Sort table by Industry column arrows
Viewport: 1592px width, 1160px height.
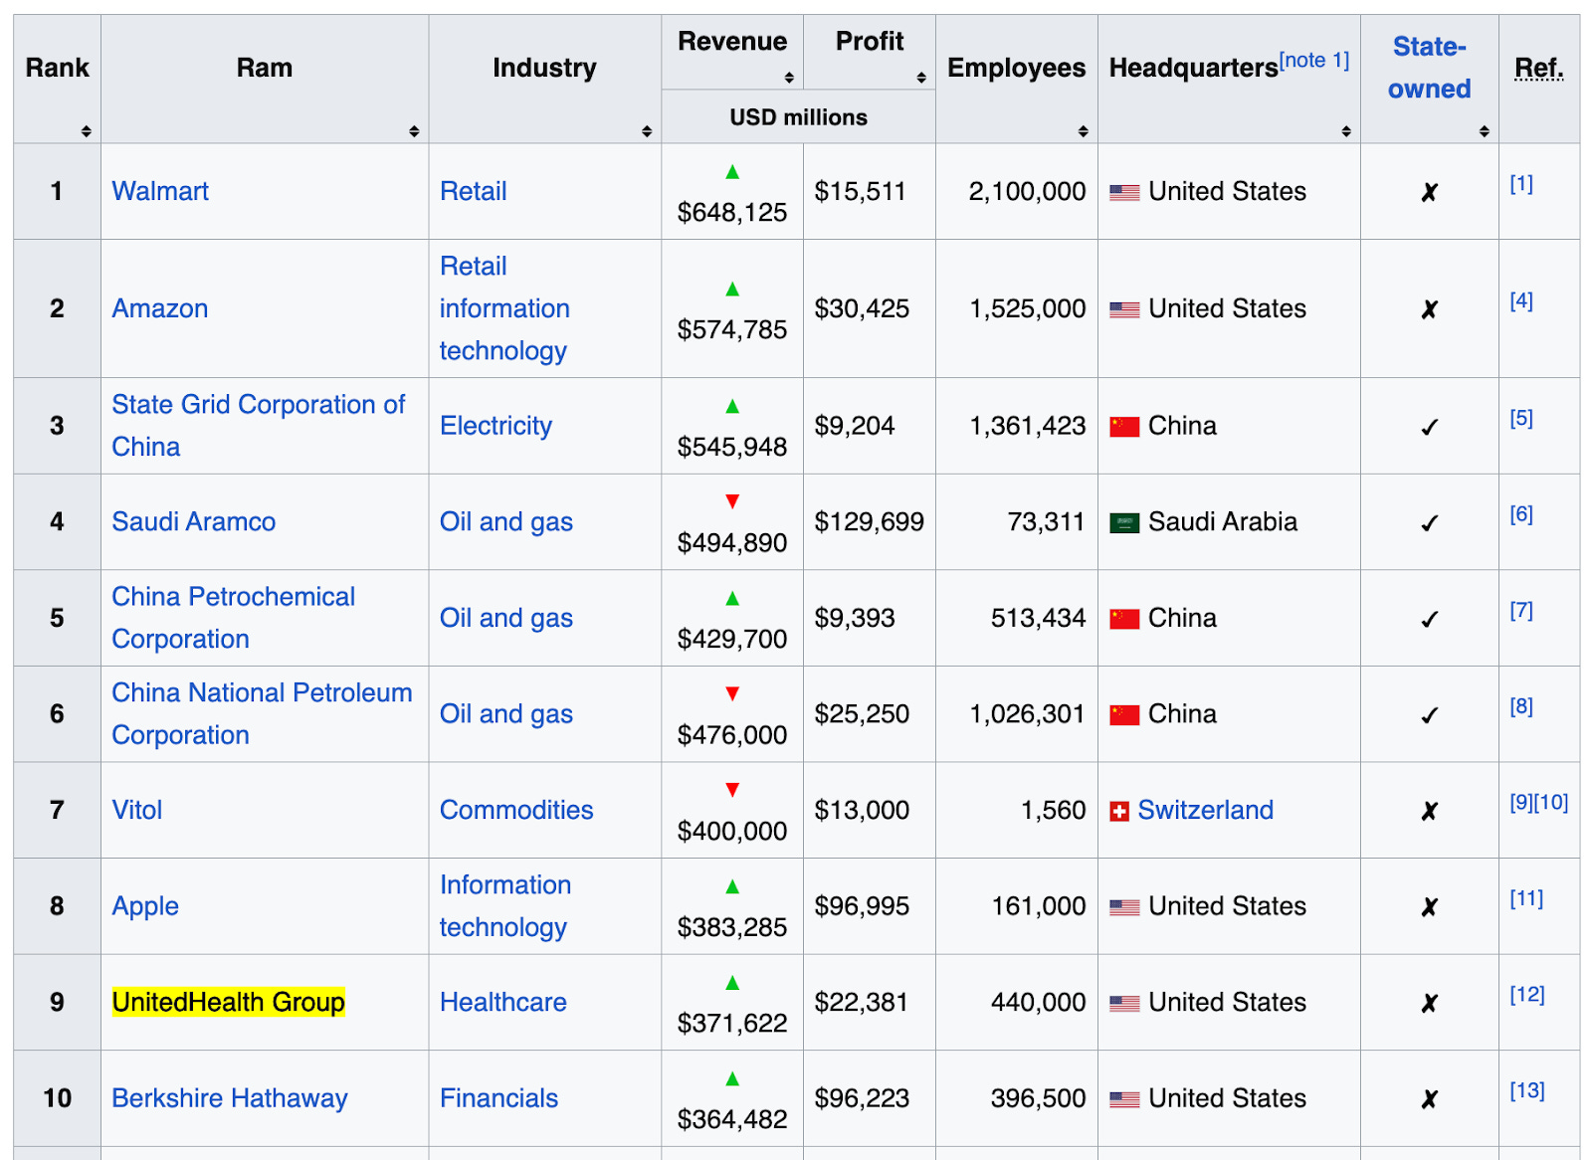[647, 131]
